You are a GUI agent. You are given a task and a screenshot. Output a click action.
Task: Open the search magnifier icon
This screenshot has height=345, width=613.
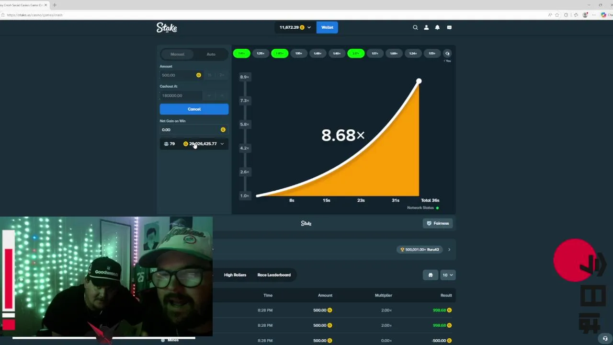coord(415,27)
